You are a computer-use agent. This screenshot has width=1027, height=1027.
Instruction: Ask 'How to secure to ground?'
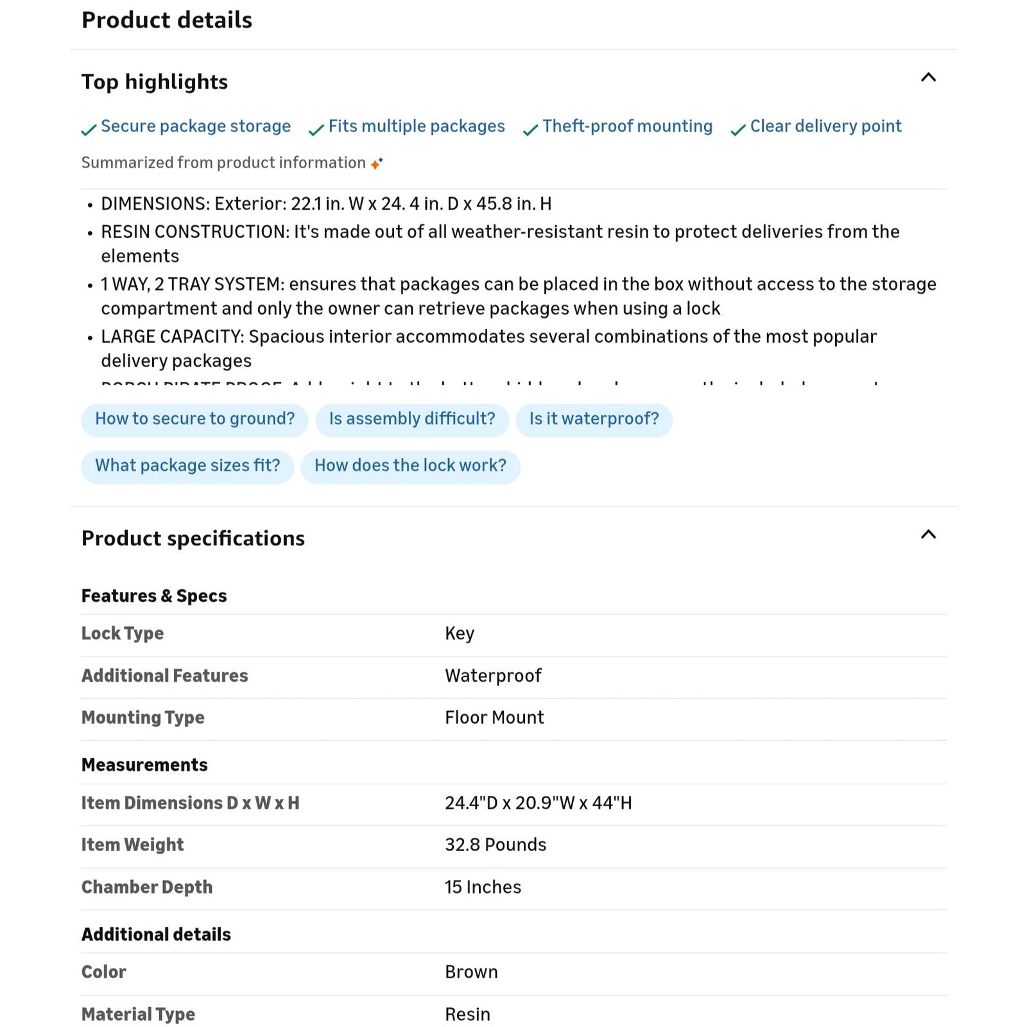[194, 419]
